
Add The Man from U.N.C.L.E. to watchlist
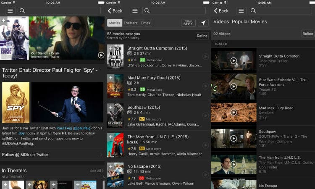110,137
